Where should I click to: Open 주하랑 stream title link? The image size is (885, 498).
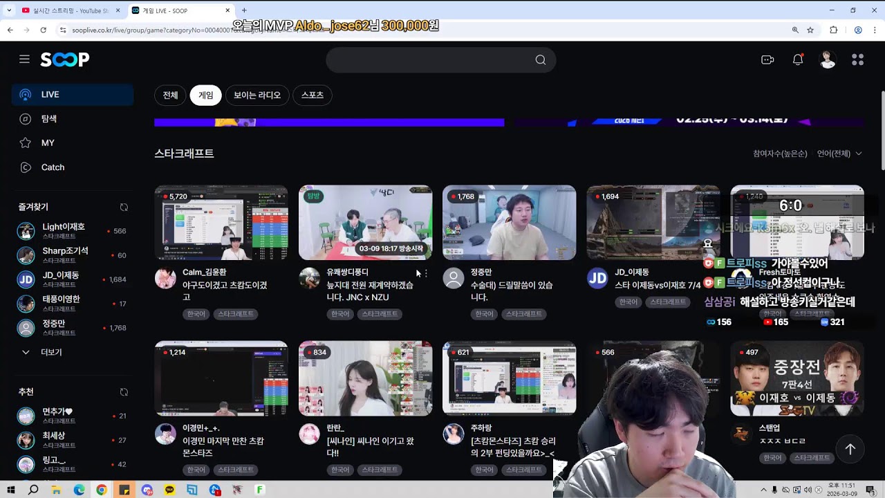click(x=513, y=447)
